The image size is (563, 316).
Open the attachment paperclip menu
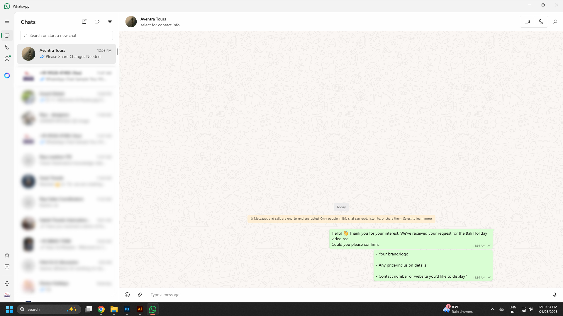point(140,295)
